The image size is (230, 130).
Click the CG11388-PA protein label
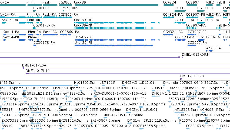tap(209, 37)
